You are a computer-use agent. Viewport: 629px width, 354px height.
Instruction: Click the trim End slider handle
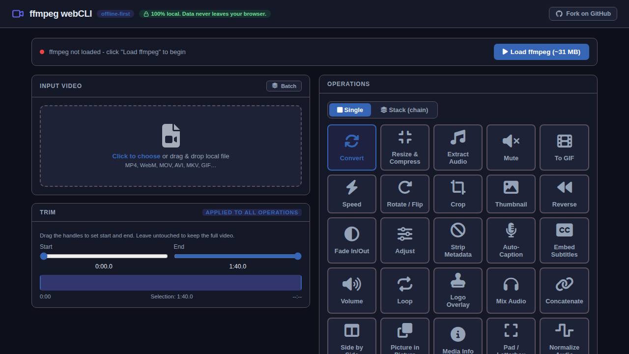click(x=298, y=256)
